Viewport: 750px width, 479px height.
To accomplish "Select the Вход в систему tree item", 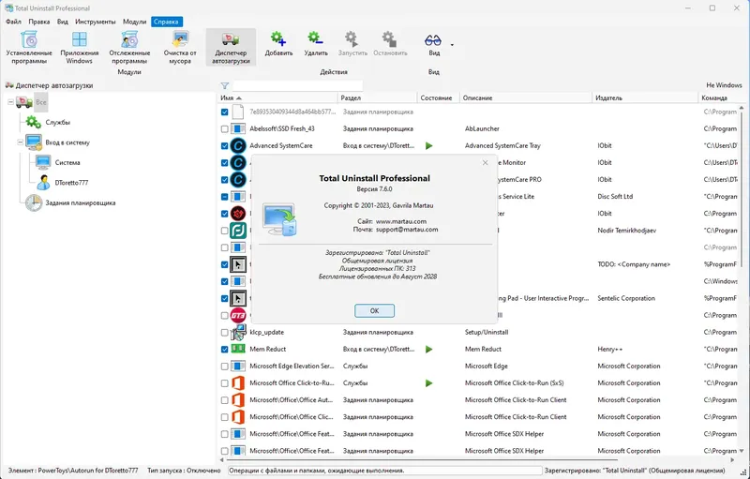I will pyautogui.click(x=67, y=142).
